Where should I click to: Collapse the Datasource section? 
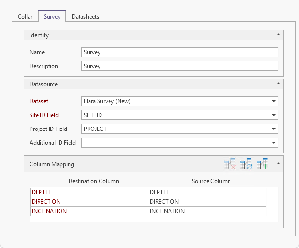point(278,84)
